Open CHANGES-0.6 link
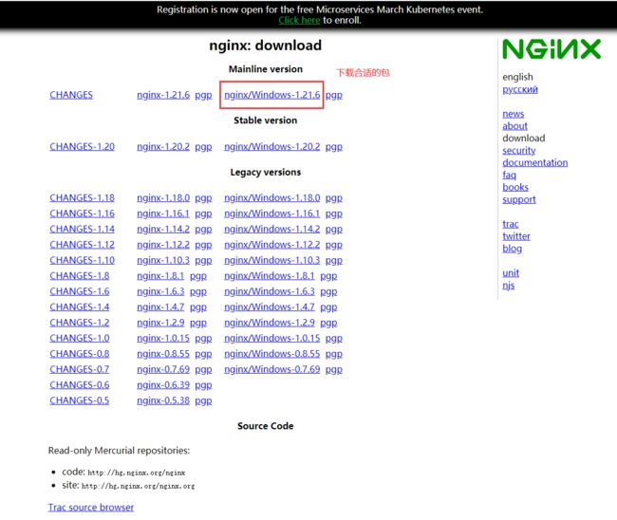This screenshot has width=617, height=520. 80,384
